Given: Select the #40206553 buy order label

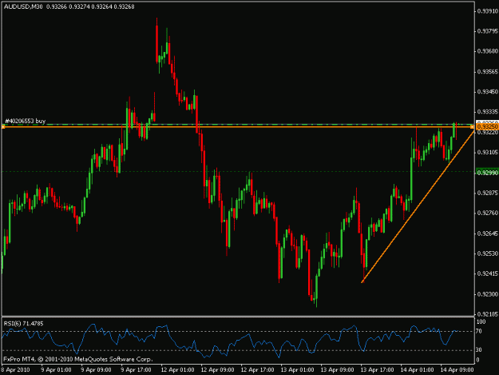Looking at the screenshot, I should pos(26,121).
